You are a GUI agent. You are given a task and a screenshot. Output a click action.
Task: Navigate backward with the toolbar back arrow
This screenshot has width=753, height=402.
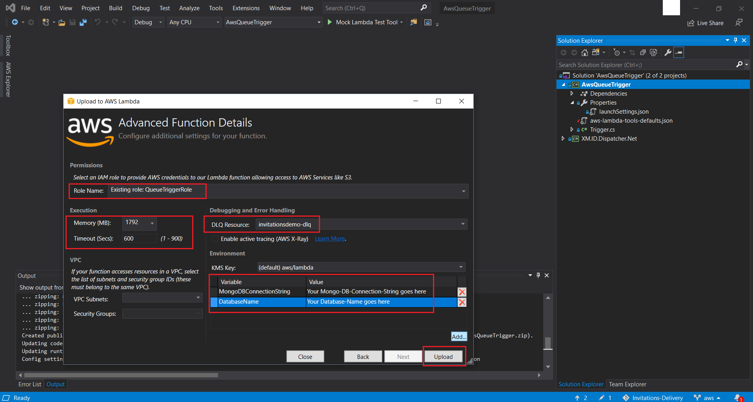[x=15, y=22]
